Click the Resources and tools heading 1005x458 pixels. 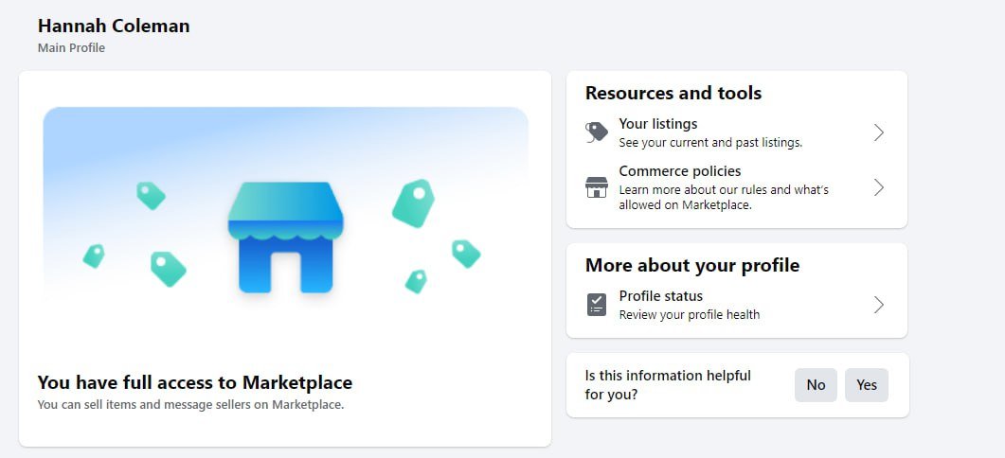[673, 93]
